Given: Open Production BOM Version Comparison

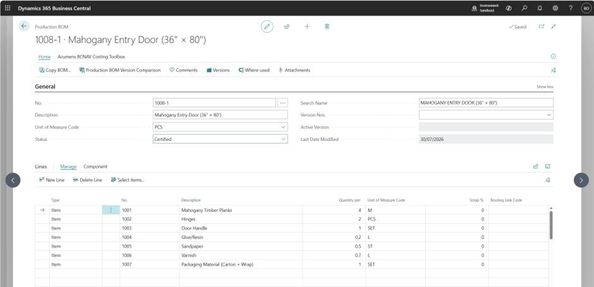Looking at the screenshot, I should coord(119,70).
